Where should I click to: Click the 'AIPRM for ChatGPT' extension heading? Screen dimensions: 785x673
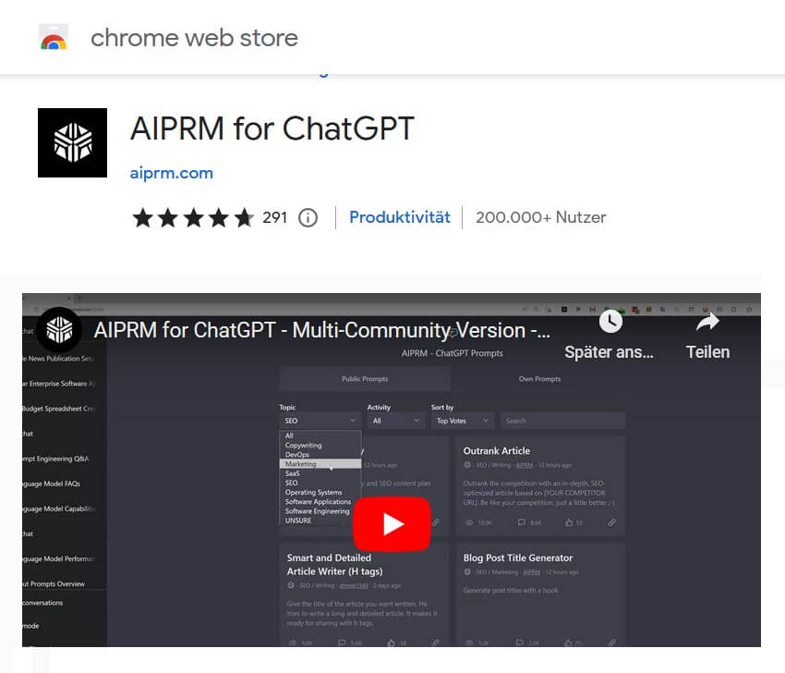click(272, 128)
